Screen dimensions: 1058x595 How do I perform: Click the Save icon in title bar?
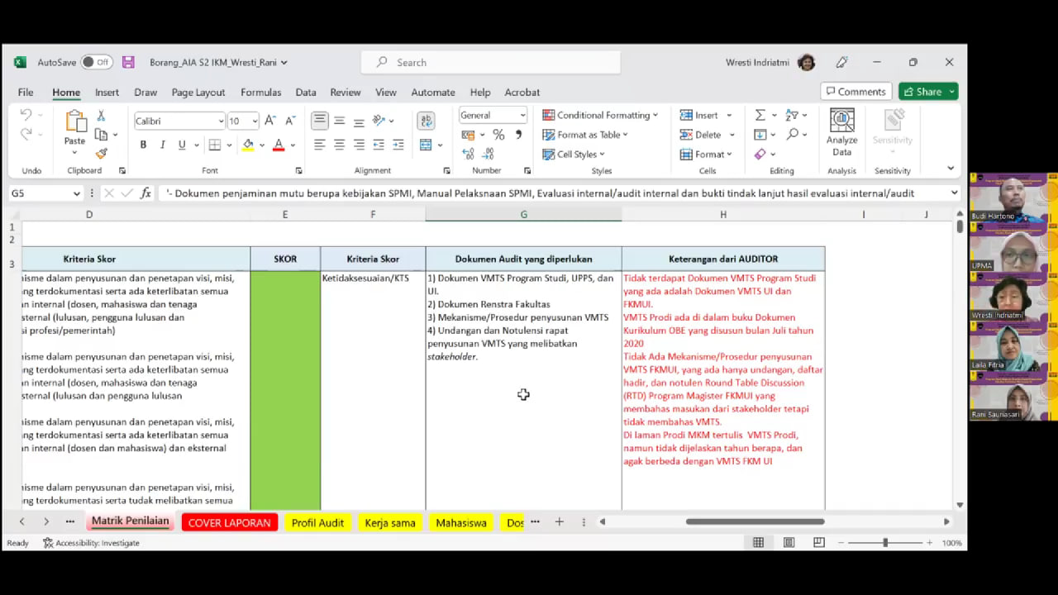click(x=128, y=62)
